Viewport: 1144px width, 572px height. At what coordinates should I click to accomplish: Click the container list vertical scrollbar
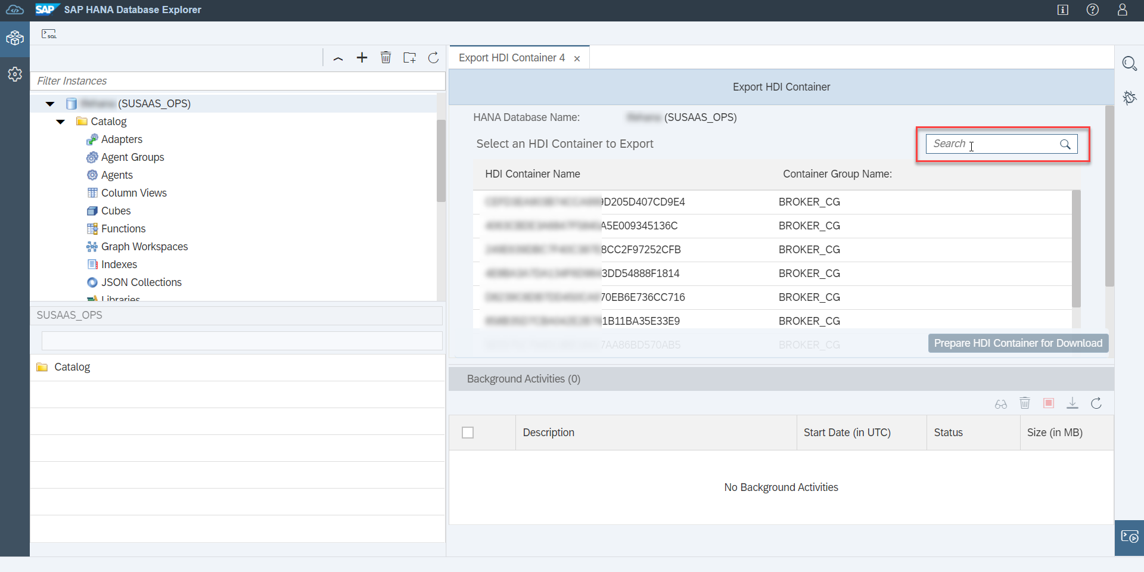point(1076,249)
